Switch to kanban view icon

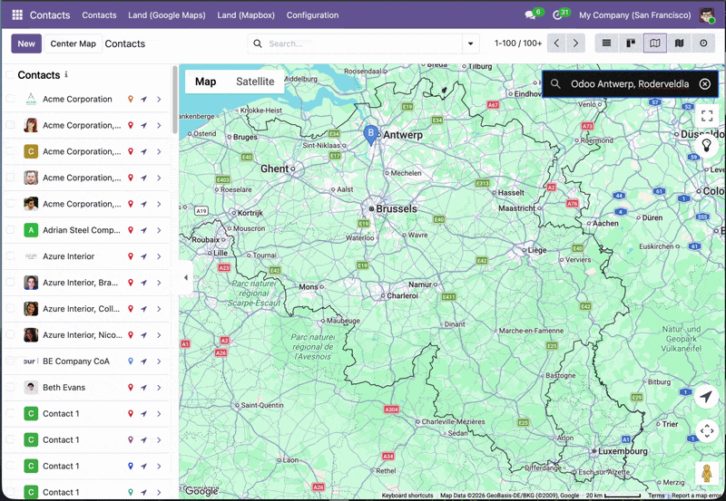pyautogui.click(x=631, y=43)
